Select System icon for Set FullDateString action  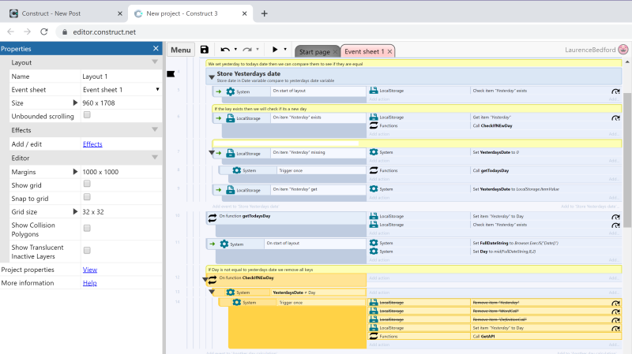pyautogui.click(x=374, y=243)
